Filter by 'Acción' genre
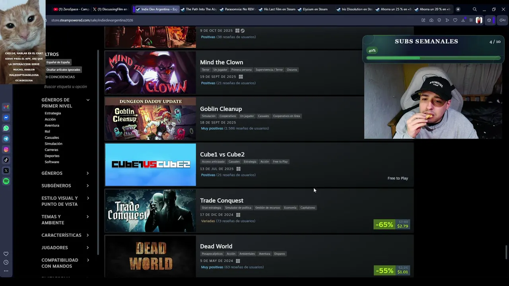The width and height of the screenshot is (509, 286). tap(50, 119)
